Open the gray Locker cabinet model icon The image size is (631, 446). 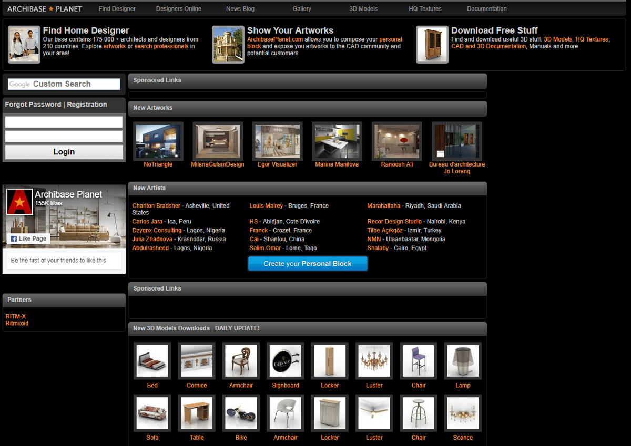click(x=330, y=413)
